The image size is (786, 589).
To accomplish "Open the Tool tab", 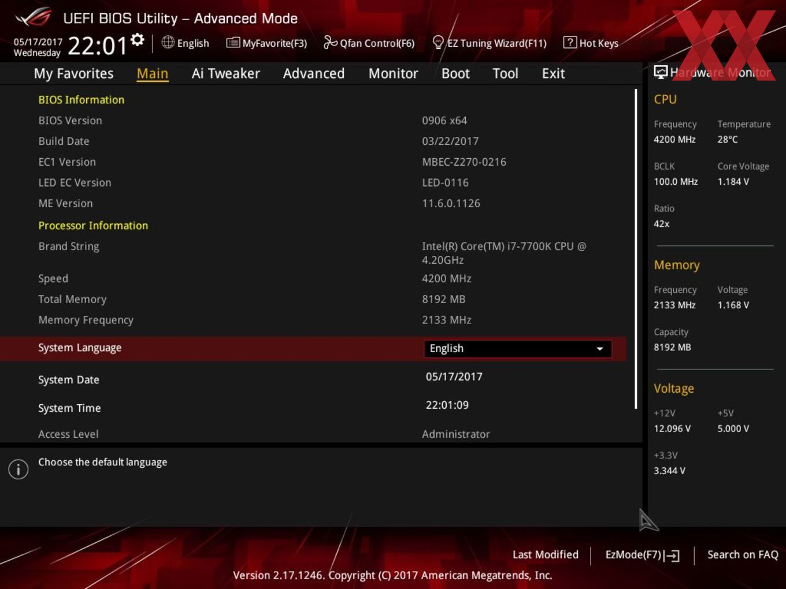I will coord(505,73).
